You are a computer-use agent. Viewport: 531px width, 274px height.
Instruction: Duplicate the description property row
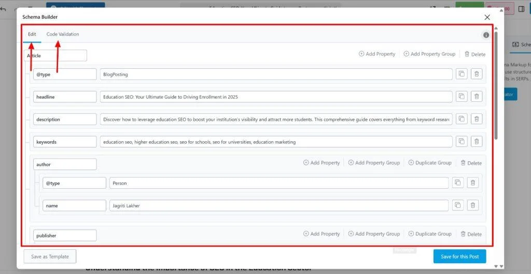click(x=461, y=119)
